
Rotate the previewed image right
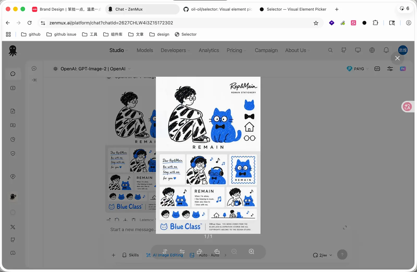(x=217, y=251)
